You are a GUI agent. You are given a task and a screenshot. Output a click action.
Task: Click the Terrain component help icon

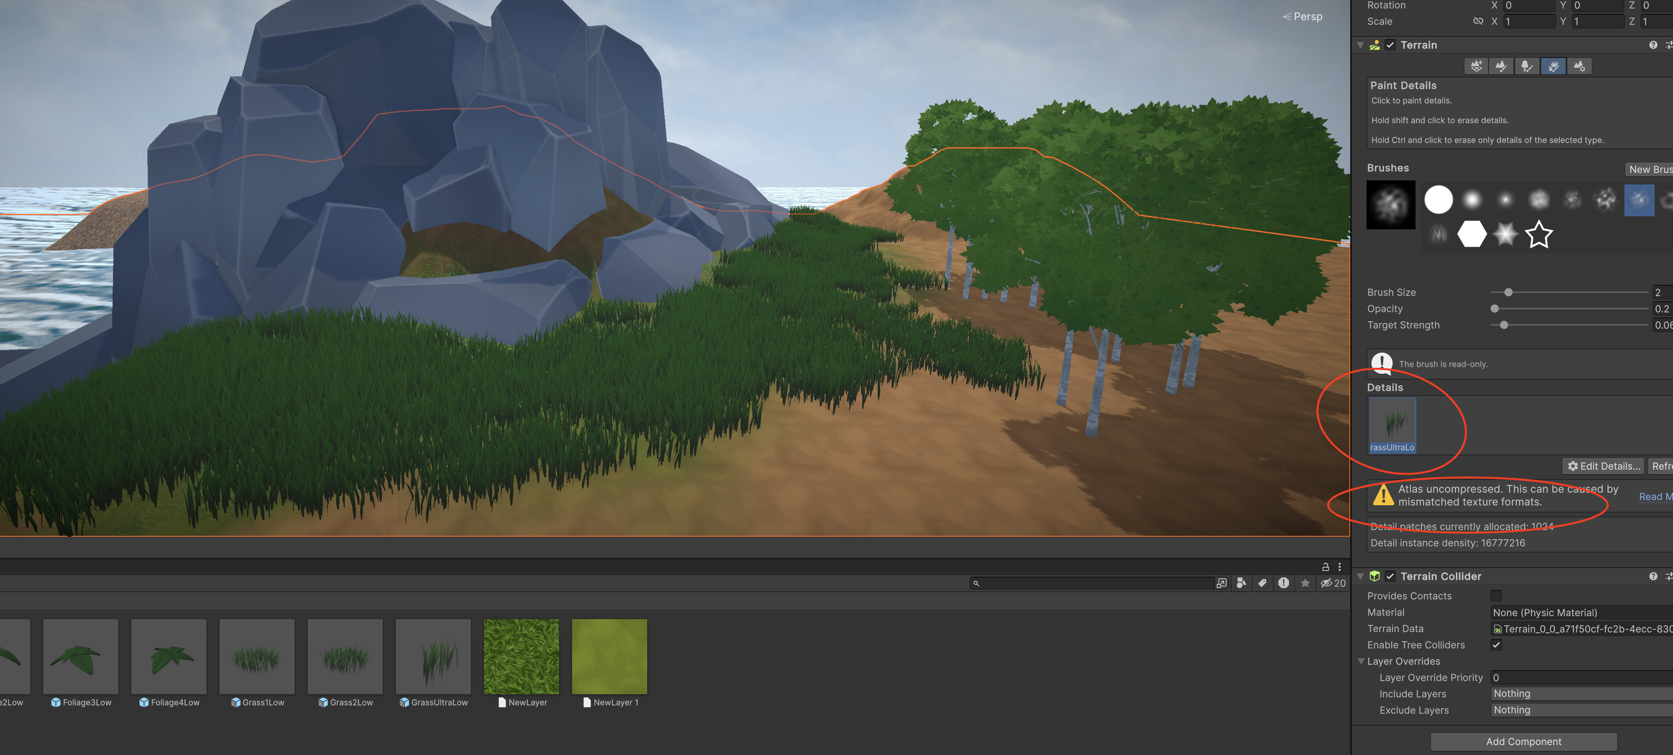(x=1653, y=44)
